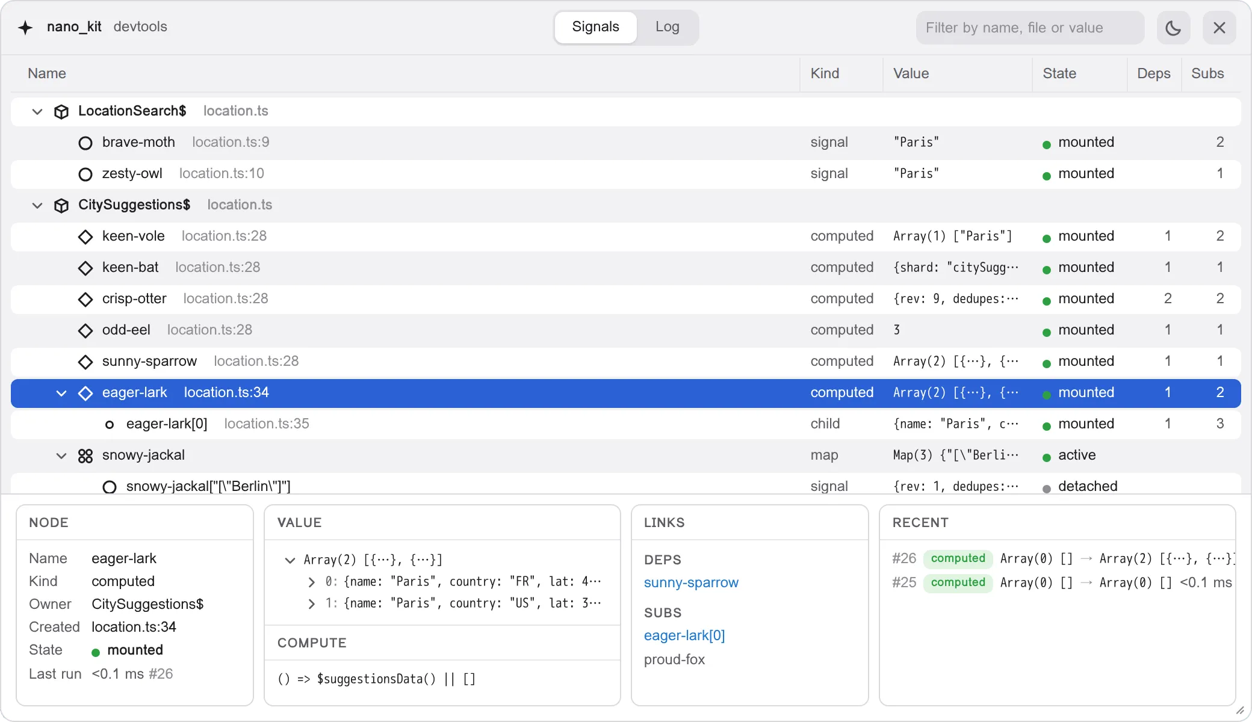
Task: Expand item 0 Paris FR in value tree
Action: tap(311, 582)
